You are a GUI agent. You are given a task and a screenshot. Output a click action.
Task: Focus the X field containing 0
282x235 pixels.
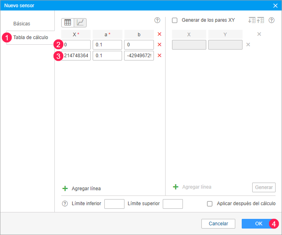tap(76, 45)
